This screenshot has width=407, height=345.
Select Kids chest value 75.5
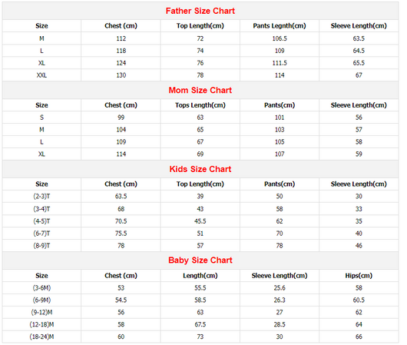[x=121, y=234]
